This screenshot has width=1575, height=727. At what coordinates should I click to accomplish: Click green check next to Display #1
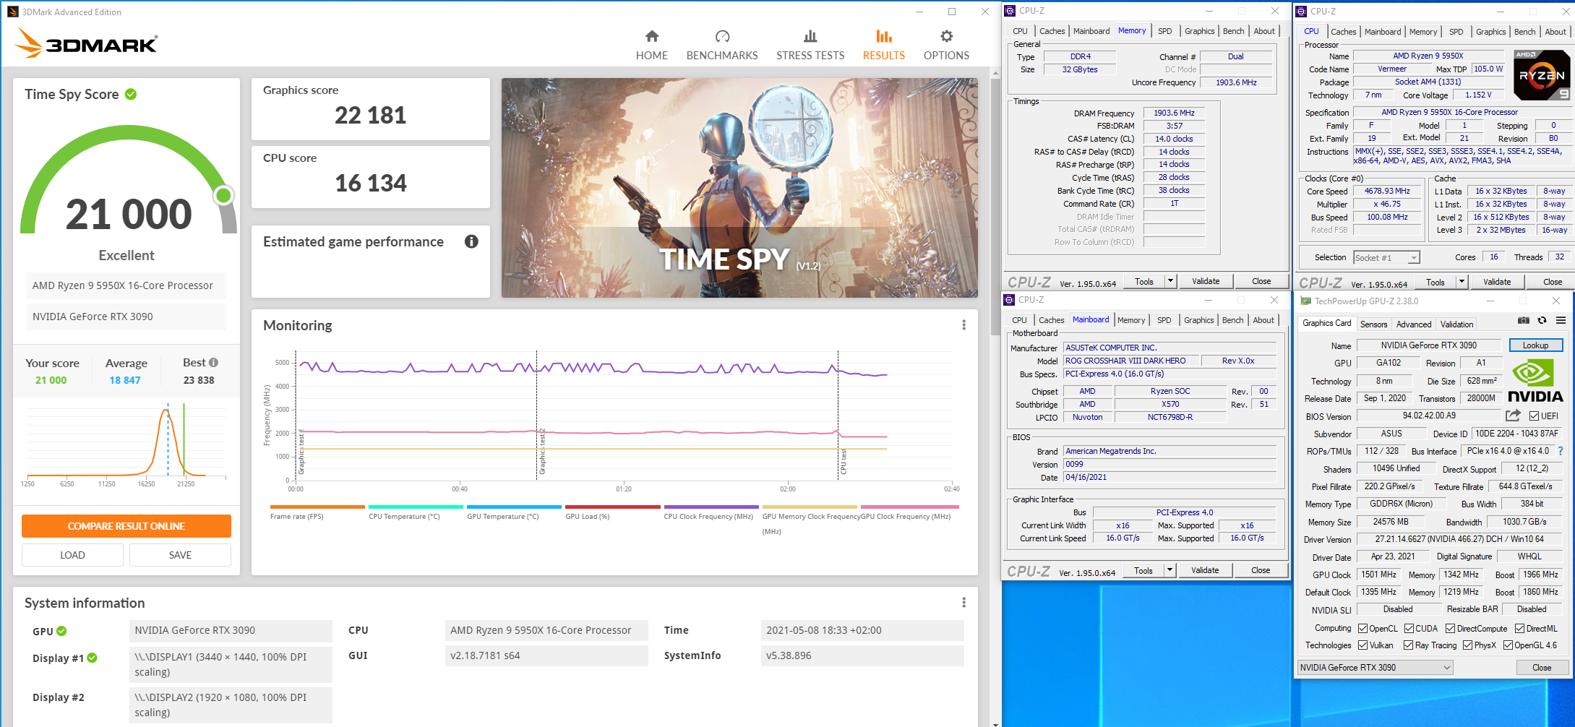click(x=92, y=658)
